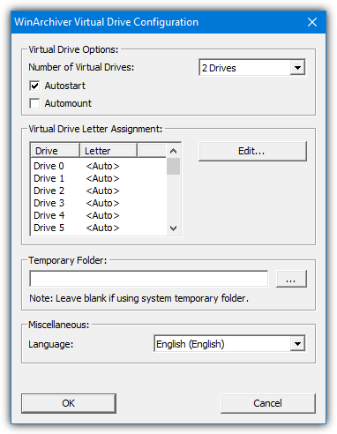Screen dimensions: 337x434
Task: Open the Language dropdown
Action: coord(229,343)
